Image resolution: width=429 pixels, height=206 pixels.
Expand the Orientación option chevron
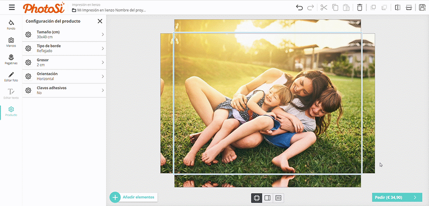pyautogui.click(x=103, y=76)
